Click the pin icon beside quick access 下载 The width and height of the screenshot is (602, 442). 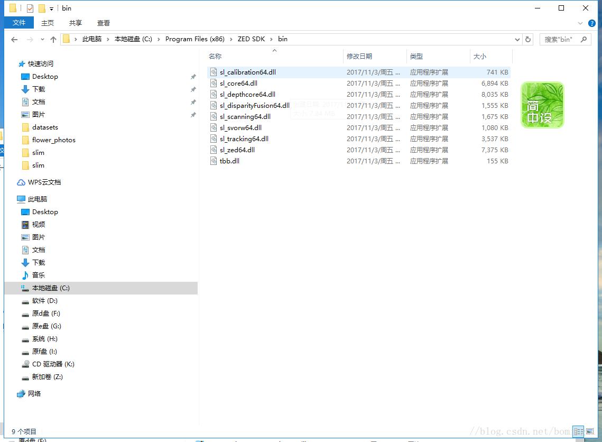[193, 89]
